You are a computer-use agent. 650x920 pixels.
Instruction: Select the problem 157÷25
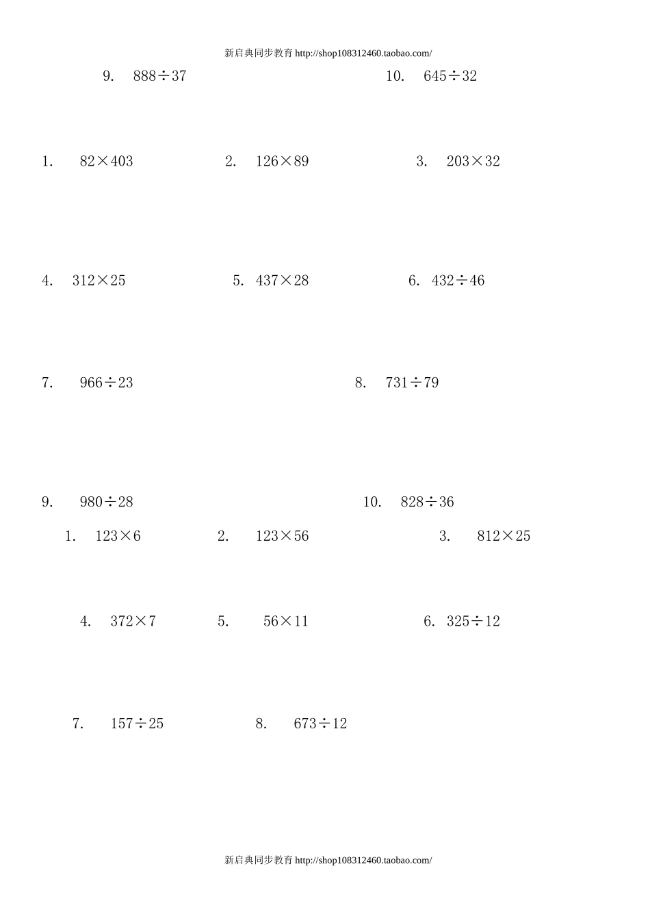(138, 724)
